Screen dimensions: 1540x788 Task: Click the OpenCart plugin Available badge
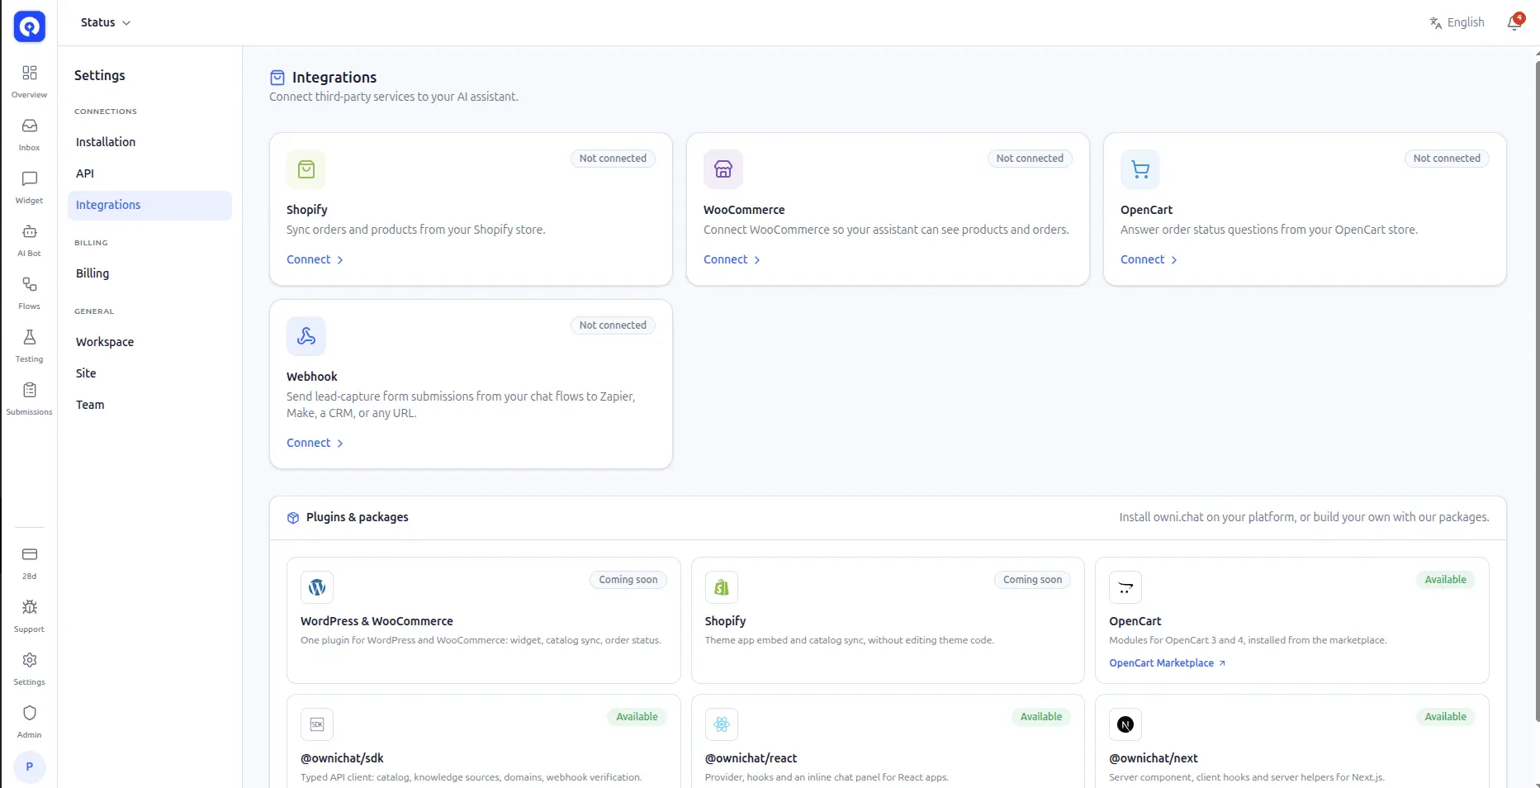click(1445, 580)
